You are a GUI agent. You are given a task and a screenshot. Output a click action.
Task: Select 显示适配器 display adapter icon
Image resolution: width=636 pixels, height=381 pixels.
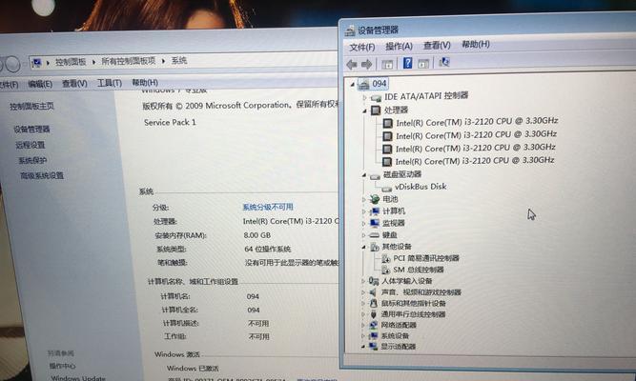pos(373,347)
